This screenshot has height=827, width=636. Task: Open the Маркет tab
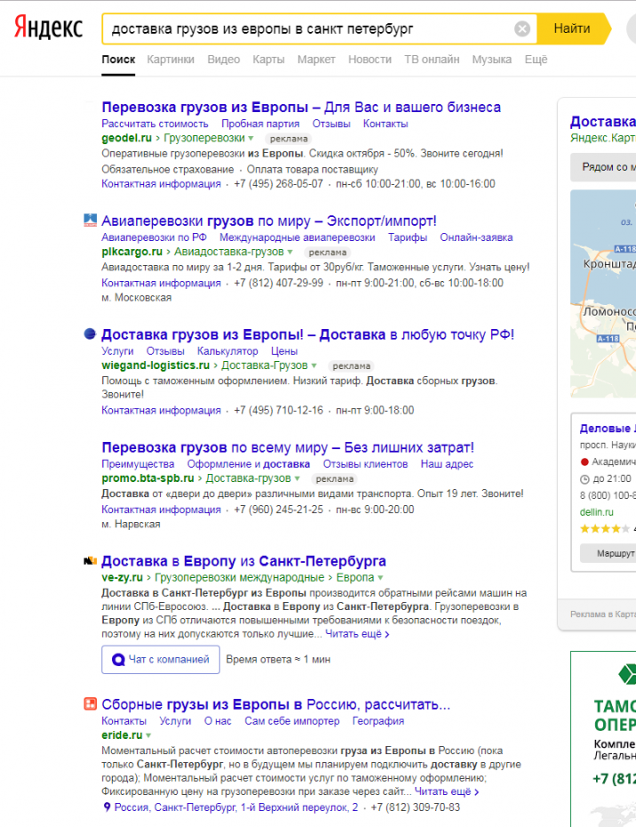click(x=316, y=60)
